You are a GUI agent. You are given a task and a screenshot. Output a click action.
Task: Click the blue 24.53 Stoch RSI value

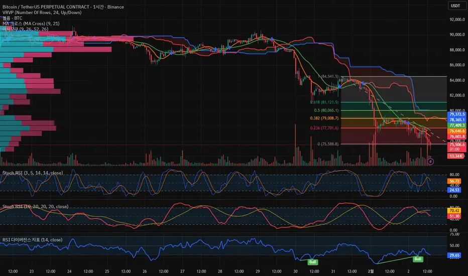454,190
